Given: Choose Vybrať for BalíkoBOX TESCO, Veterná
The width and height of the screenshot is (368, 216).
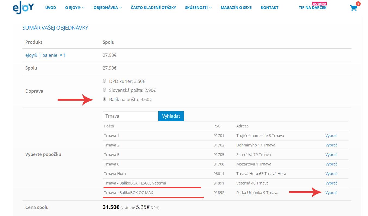Looking at the screenshot, I should coord(331,183).
